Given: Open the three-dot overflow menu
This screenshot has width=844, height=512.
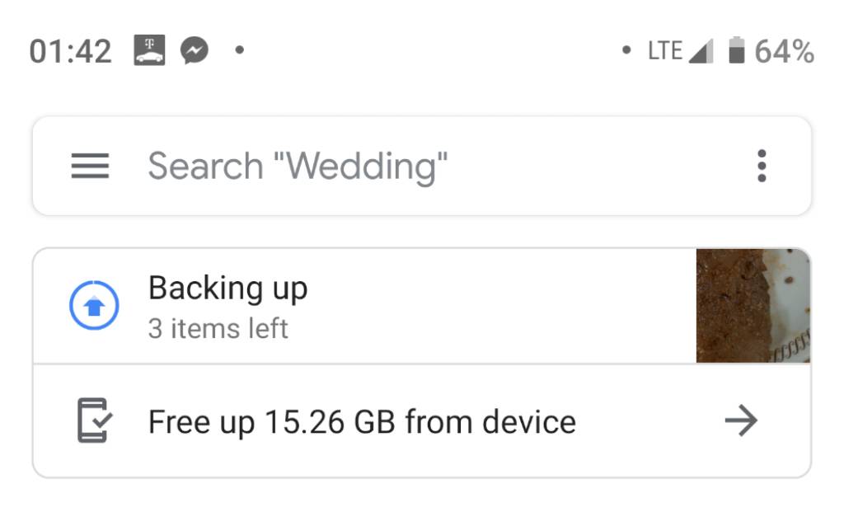Looking at the screenshot, I should [x=761, y=165].
